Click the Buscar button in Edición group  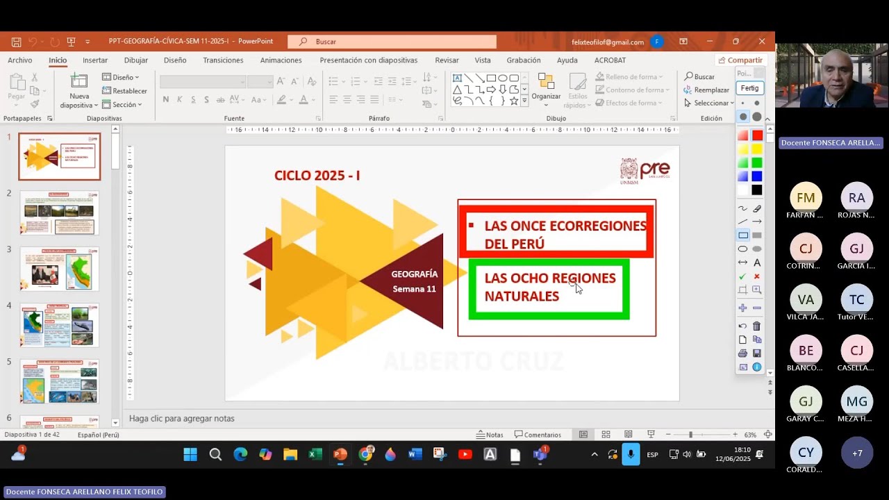click(x=699, y=76)
